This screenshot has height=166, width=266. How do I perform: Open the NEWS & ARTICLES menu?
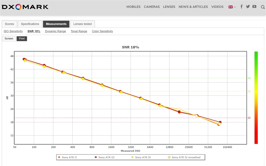point(193,7)
